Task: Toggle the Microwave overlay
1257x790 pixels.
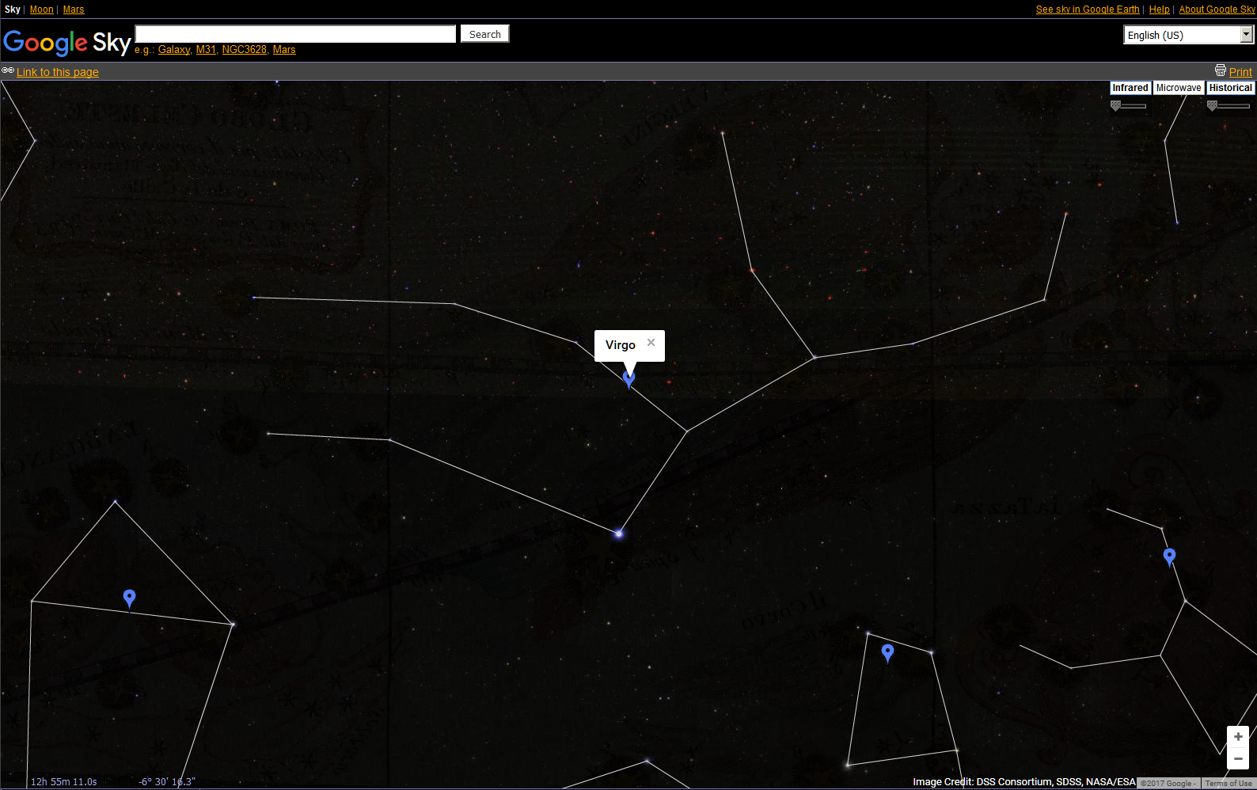Action: (1178, 88)
